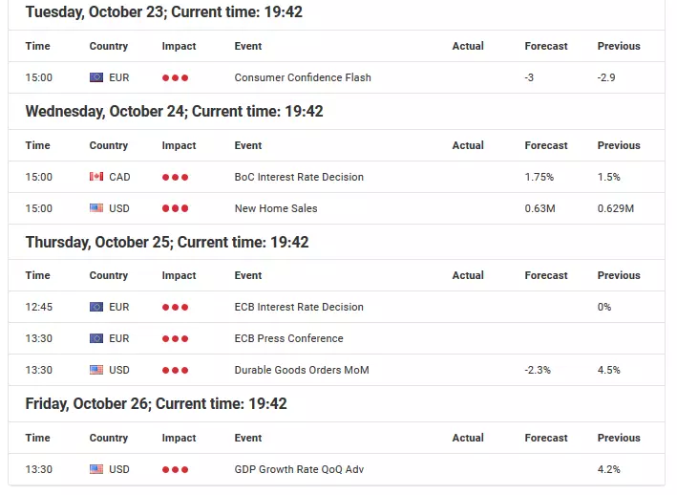Click impact dots for ECB Press Conference
The image size is (677, 495).
point(176,338)
